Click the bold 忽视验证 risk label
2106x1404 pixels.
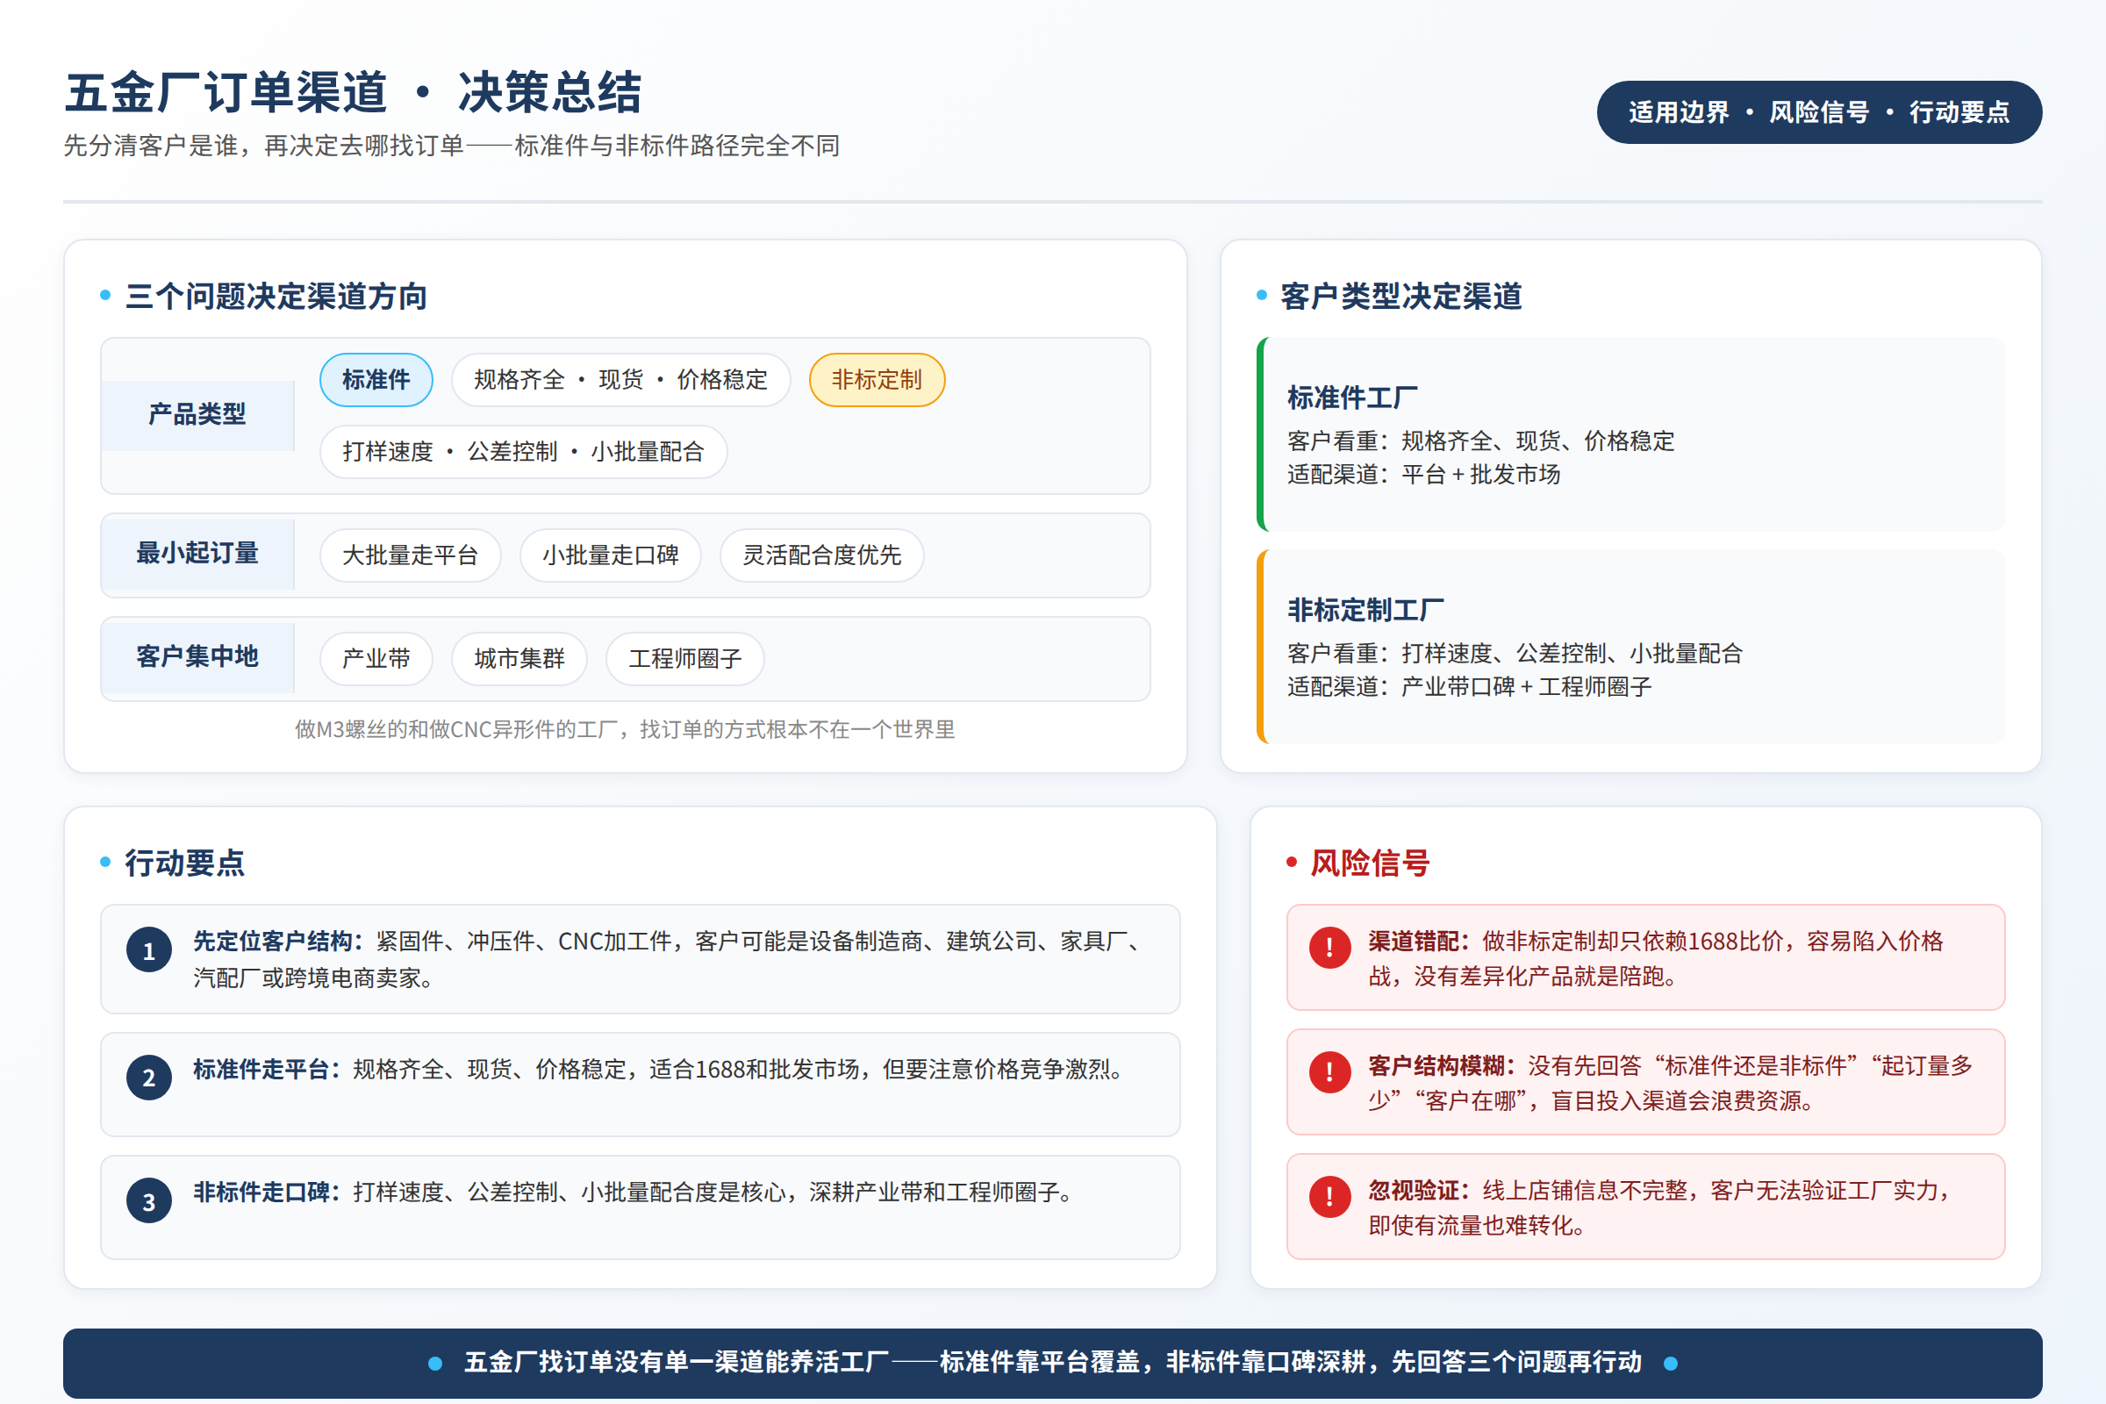click(x=1418, y=1190)
